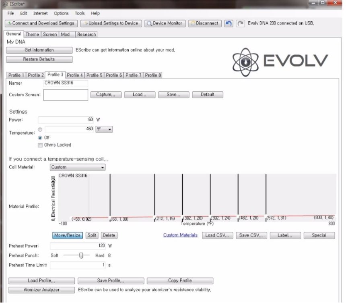346x303 pixels.
Task: Expand the Coil Material dropdown
Action: [78, 167]
